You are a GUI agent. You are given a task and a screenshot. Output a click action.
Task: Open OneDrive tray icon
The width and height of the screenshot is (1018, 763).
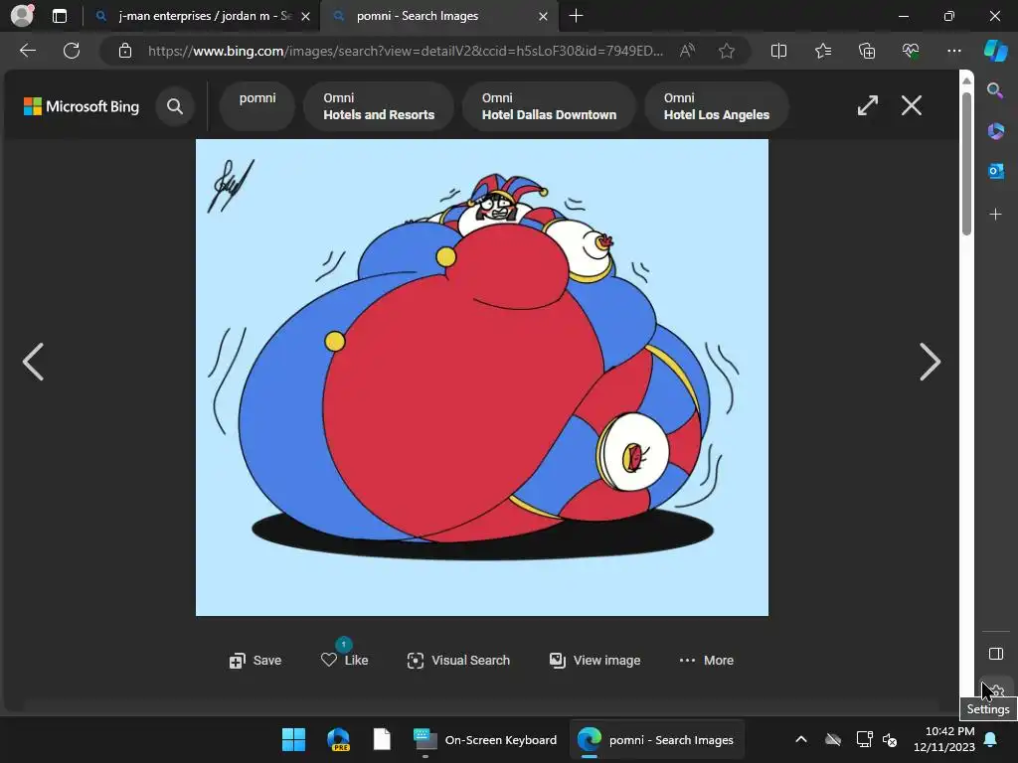(x=833, y=739)
